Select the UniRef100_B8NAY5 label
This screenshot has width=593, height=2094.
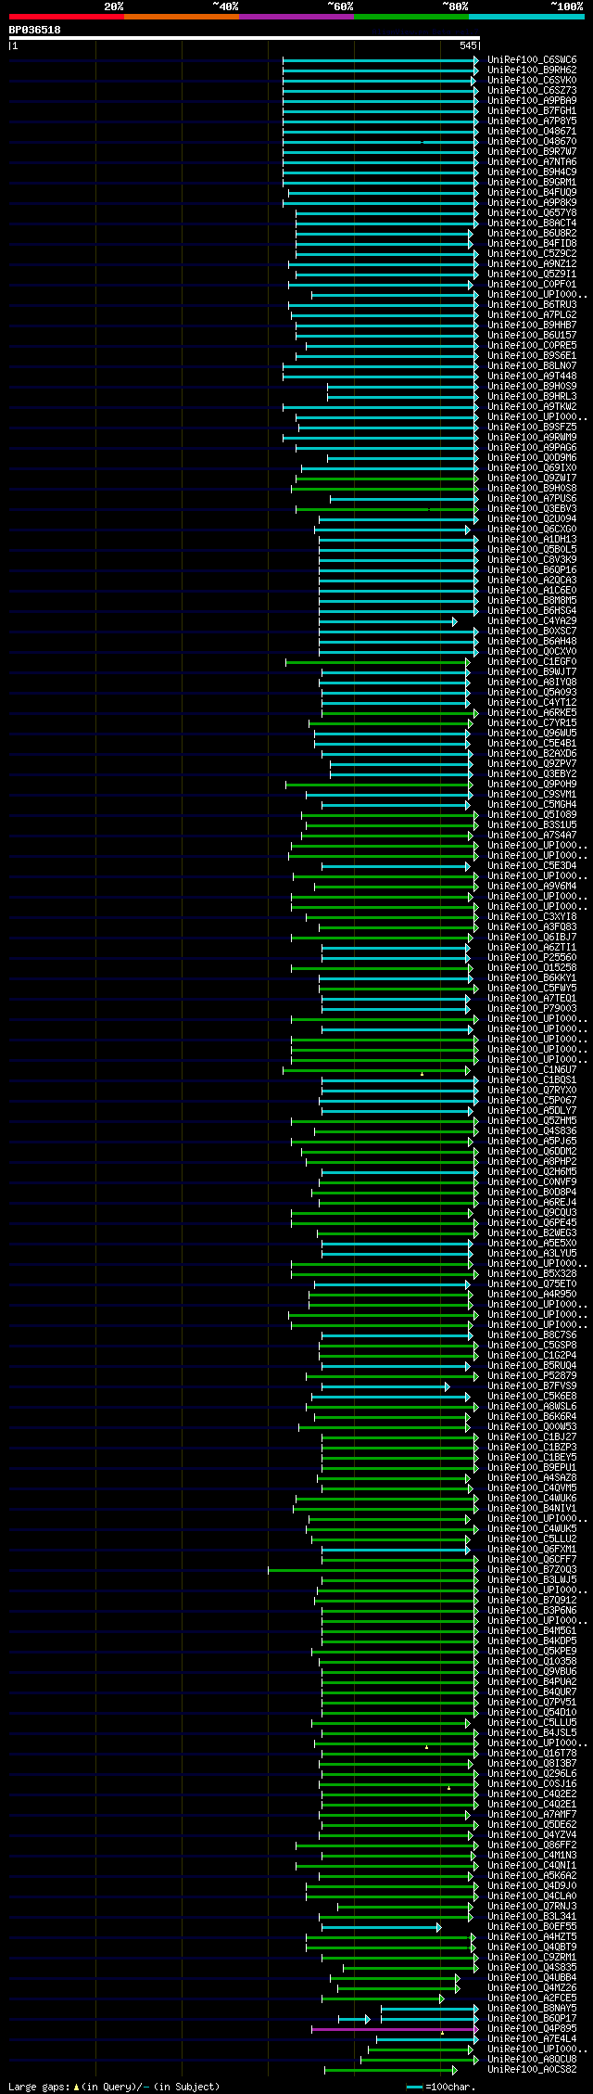[x=532, y=2009]
